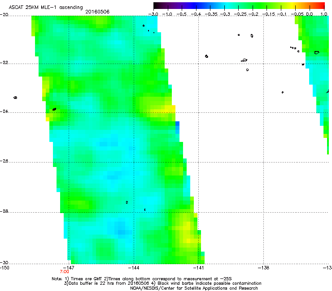Viewport: 332px width, 291px height.
Task: Click the -30 latitude axis label
Action: 4,262
